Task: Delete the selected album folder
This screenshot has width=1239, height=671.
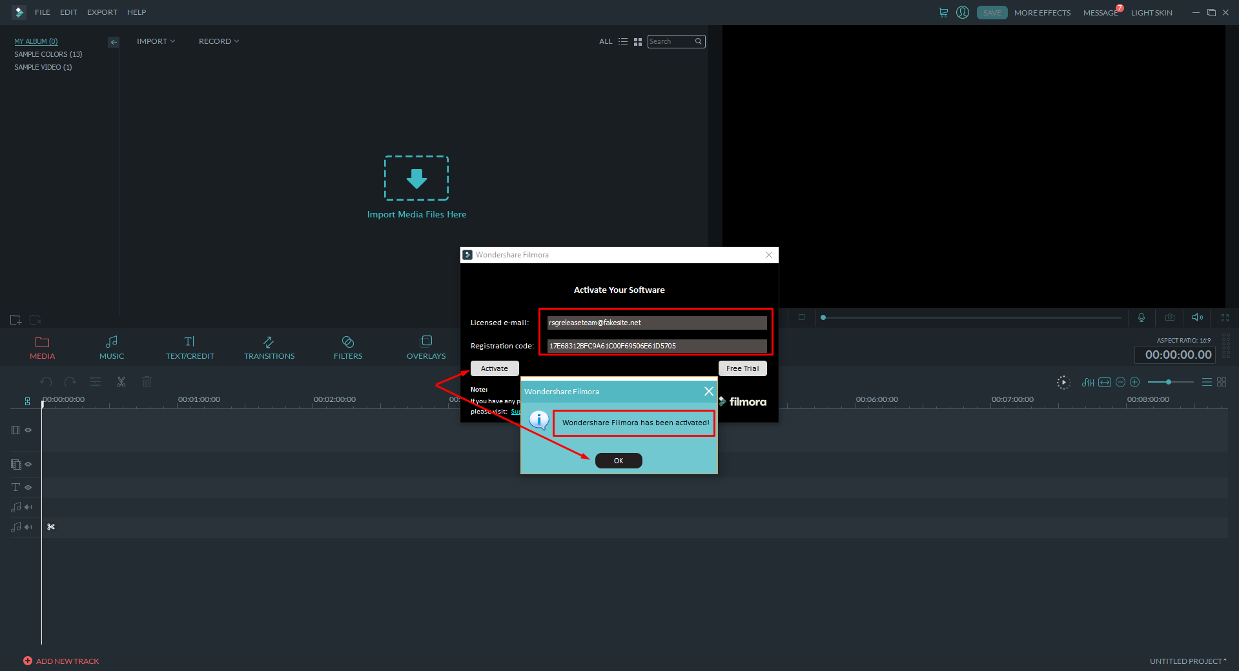Action: [36, 319]
